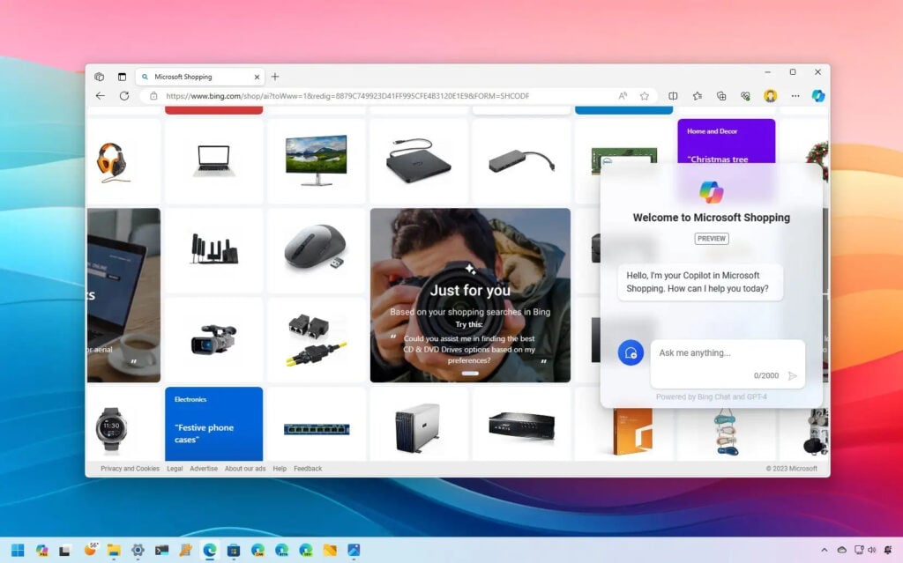The height and width of the screenshot is (563, 903).
Task: Open the Privacy and Cookies link
Action: 130,469
